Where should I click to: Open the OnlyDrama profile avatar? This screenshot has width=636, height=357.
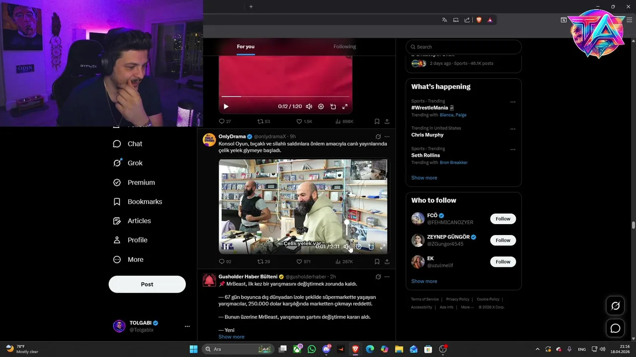[x=209, y=140]
